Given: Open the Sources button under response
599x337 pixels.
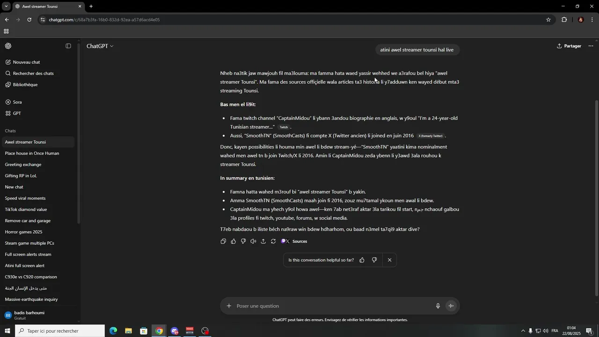Looking at the screenshot, I should pyautogui.click(x=294, y=242).
